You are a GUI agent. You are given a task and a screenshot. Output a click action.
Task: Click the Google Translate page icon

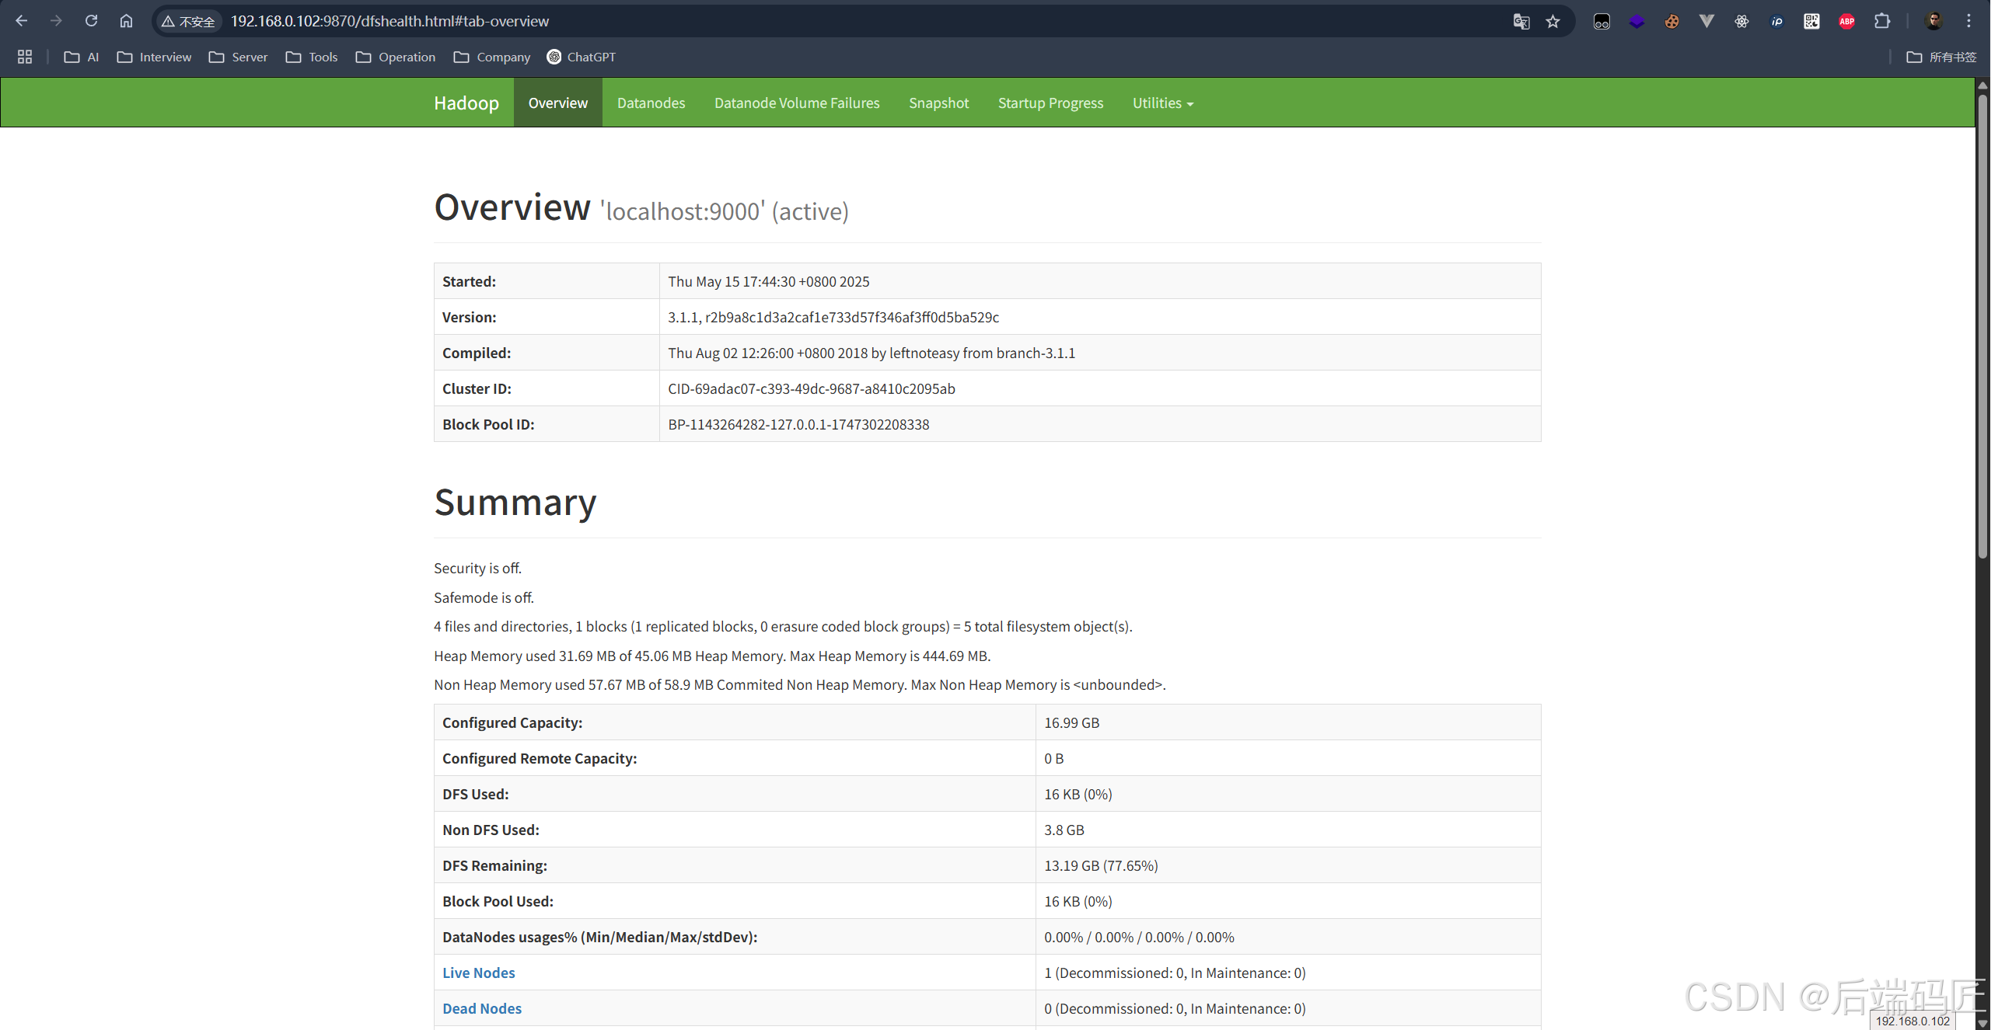(x=1521, y=22)
